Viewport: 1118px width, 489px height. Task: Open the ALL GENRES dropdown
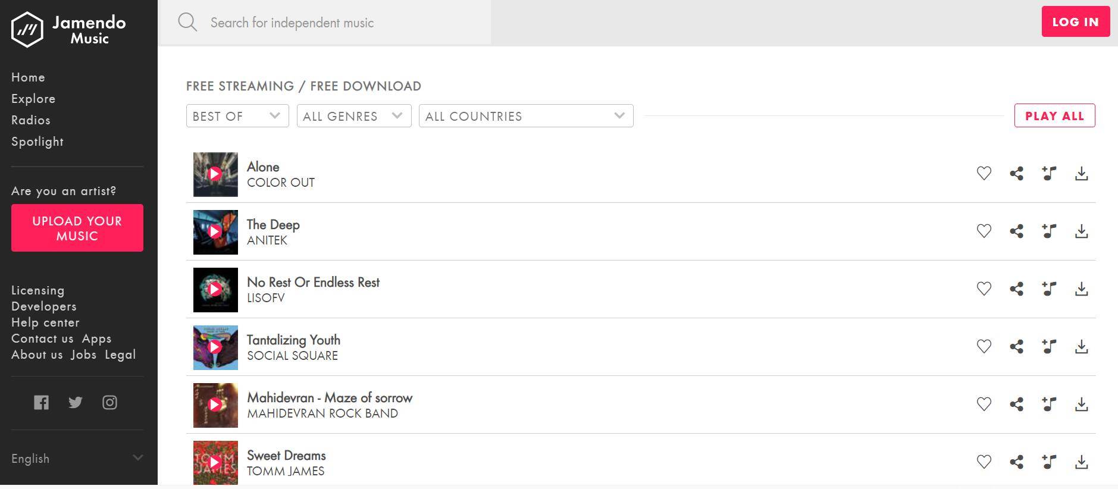(354, 115)
